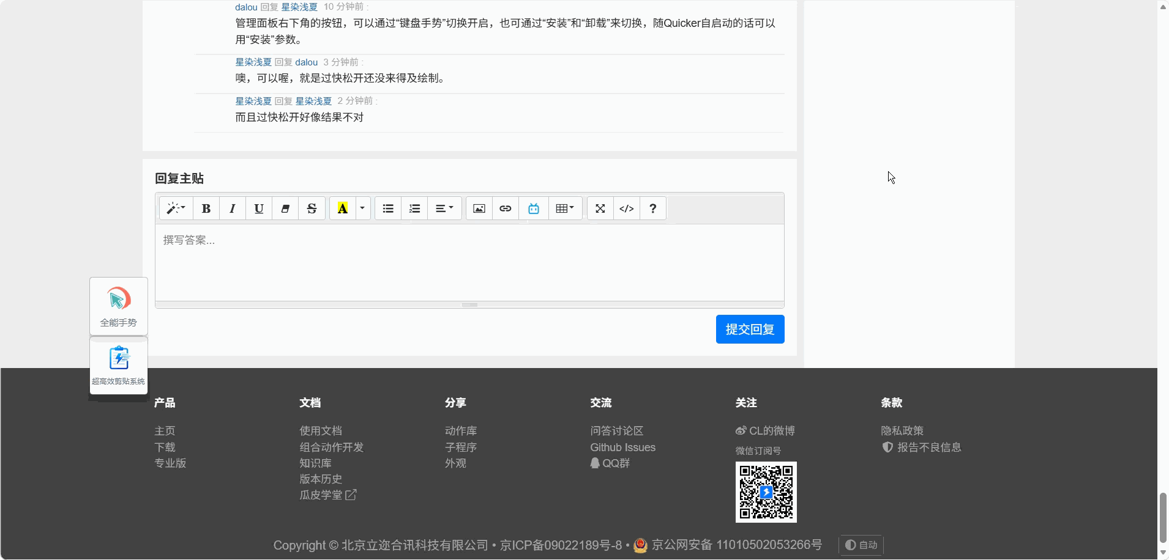
Task: Expand the text color picker arrow
Action: click(362, 208)
